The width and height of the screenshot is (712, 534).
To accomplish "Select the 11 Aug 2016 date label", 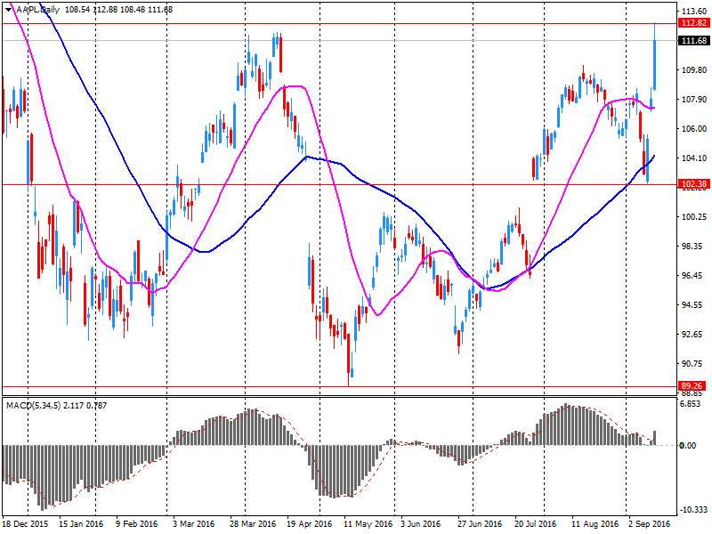I will click(595, 523).
